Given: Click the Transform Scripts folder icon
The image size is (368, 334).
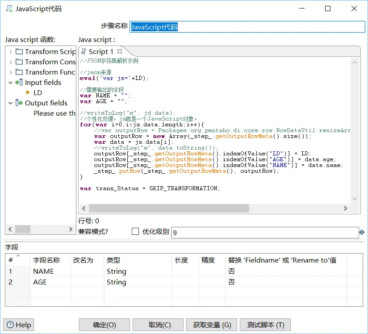Looking at the screenshot, I should click(19, 51).
